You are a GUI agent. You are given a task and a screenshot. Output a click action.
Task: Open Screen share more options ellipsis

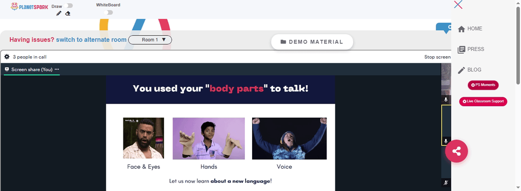(57, 69)
